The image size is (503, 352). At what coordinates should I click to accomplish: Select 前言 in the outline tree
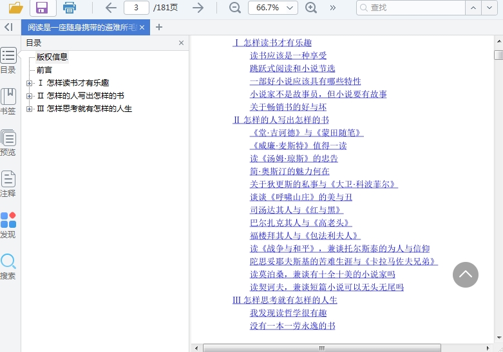[x=44, y=70]
